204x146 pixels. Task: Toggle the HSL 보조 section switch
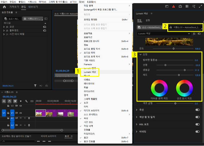197,124
